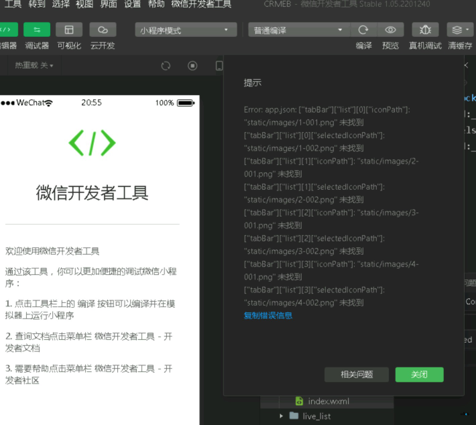The height and width of the screenshot is (425, 476).
Task: Click the 真机调试 label
Action: click(x=425, y=46)
